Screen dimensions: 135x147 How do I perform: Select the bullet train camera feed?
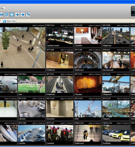pos(8,133)
